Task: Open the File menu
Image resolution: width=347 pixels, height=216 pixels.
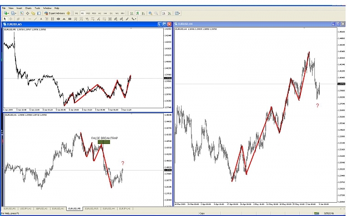Action: (4, 8)
